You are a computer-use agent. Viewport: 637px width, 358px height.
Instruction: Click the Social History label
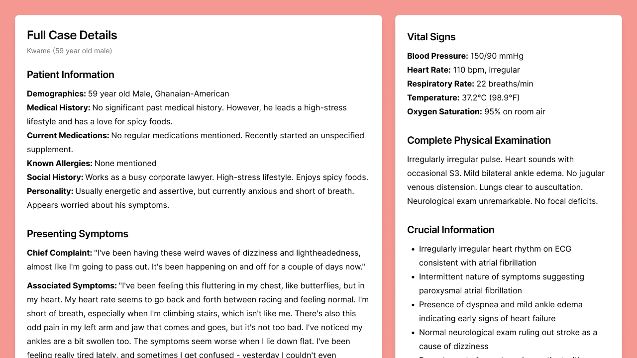click(x=55, y=177)
